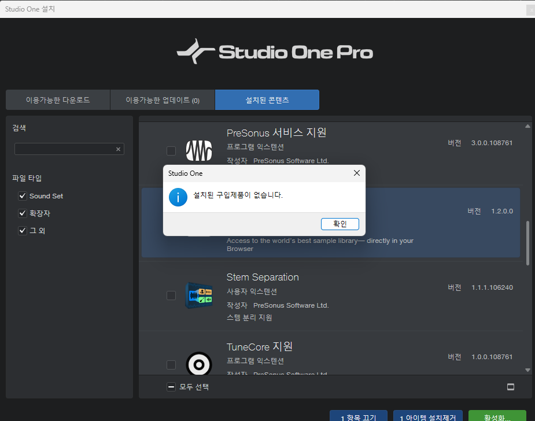Toggle the 모두 선택 select-all checkbox

click(171, 387)
